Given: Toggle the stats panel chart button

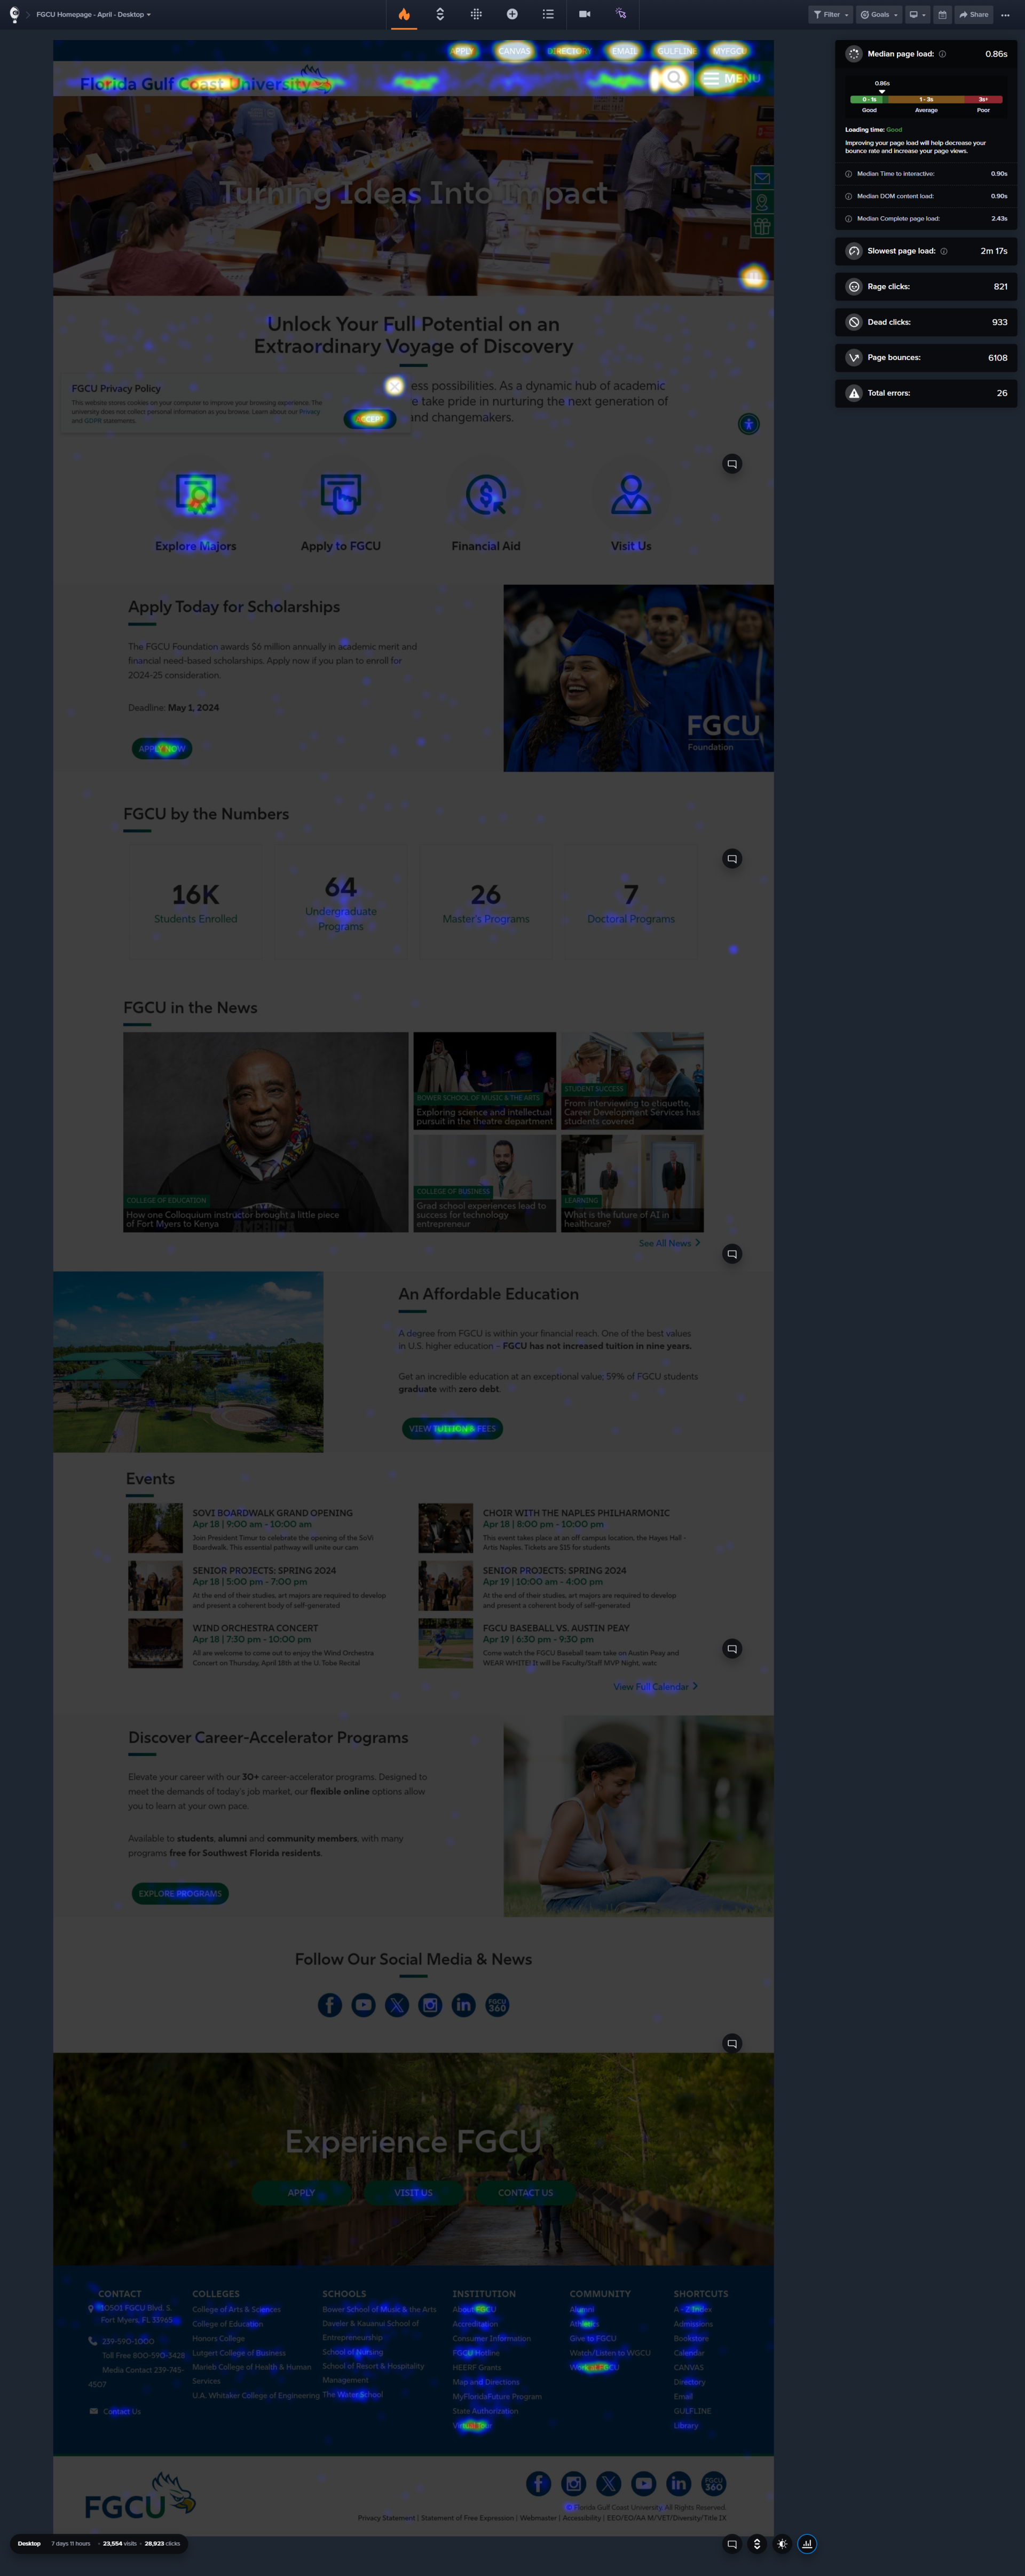Looking at the screenshot, I should 807,2543.
